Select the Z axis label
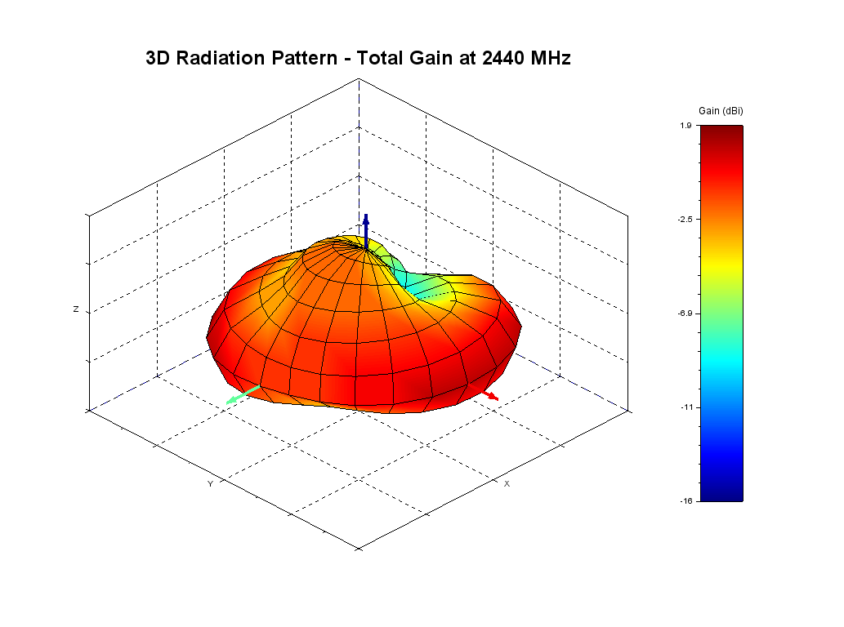 tap(76, 309)
